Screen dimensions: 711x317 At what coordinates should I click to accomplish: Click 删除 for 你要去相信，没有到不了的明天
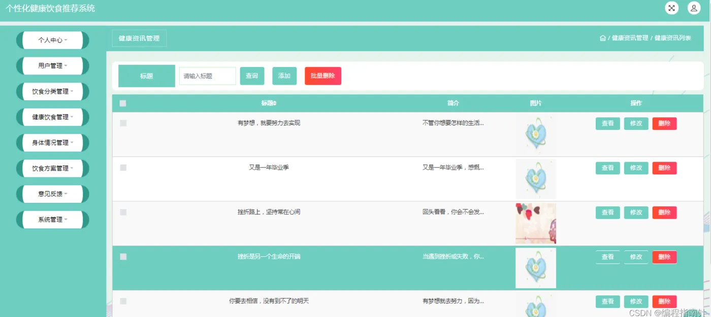click(665, 302)
